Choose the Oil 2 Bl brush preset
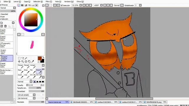The height and width of the screenshot is (106, 189). pos(39,76)
